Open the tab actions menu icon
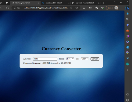This screenshot has height=102, width=132. [x=7, y=3]
